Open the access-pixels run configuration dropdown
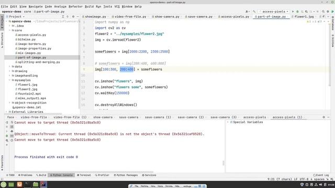The width and height of the screenshot is (335, 188). (x=274, y=11)
